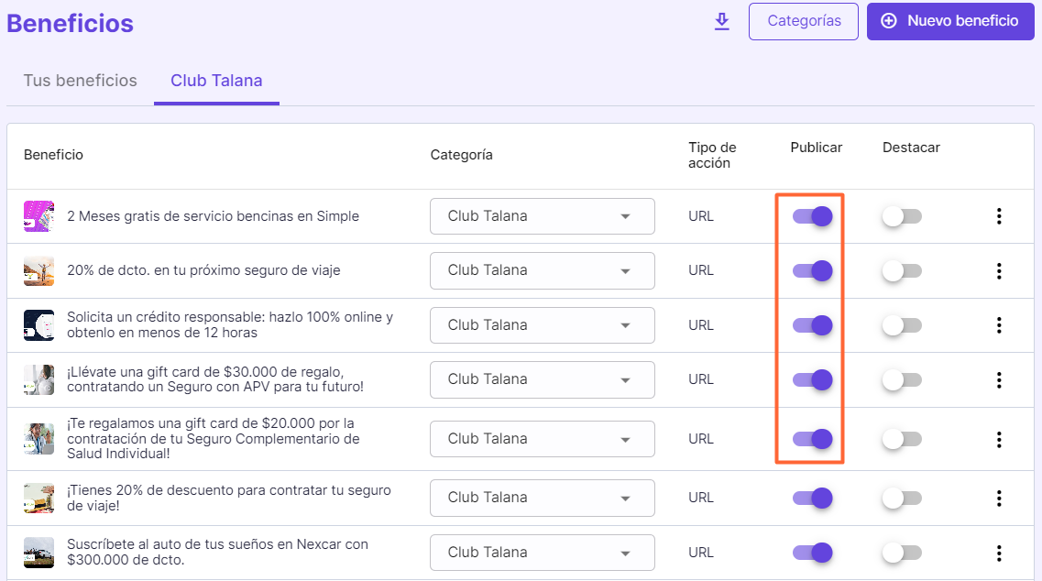This screenshot has width=1042, height=581.
Task: Enable Destacar for Simple bencinas benefit
Action: pos(902,216)
